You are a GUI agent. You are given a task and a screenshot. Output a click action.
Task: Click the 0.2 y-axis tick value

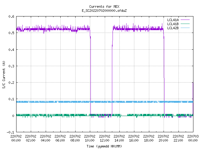click(x=11, y=83)
